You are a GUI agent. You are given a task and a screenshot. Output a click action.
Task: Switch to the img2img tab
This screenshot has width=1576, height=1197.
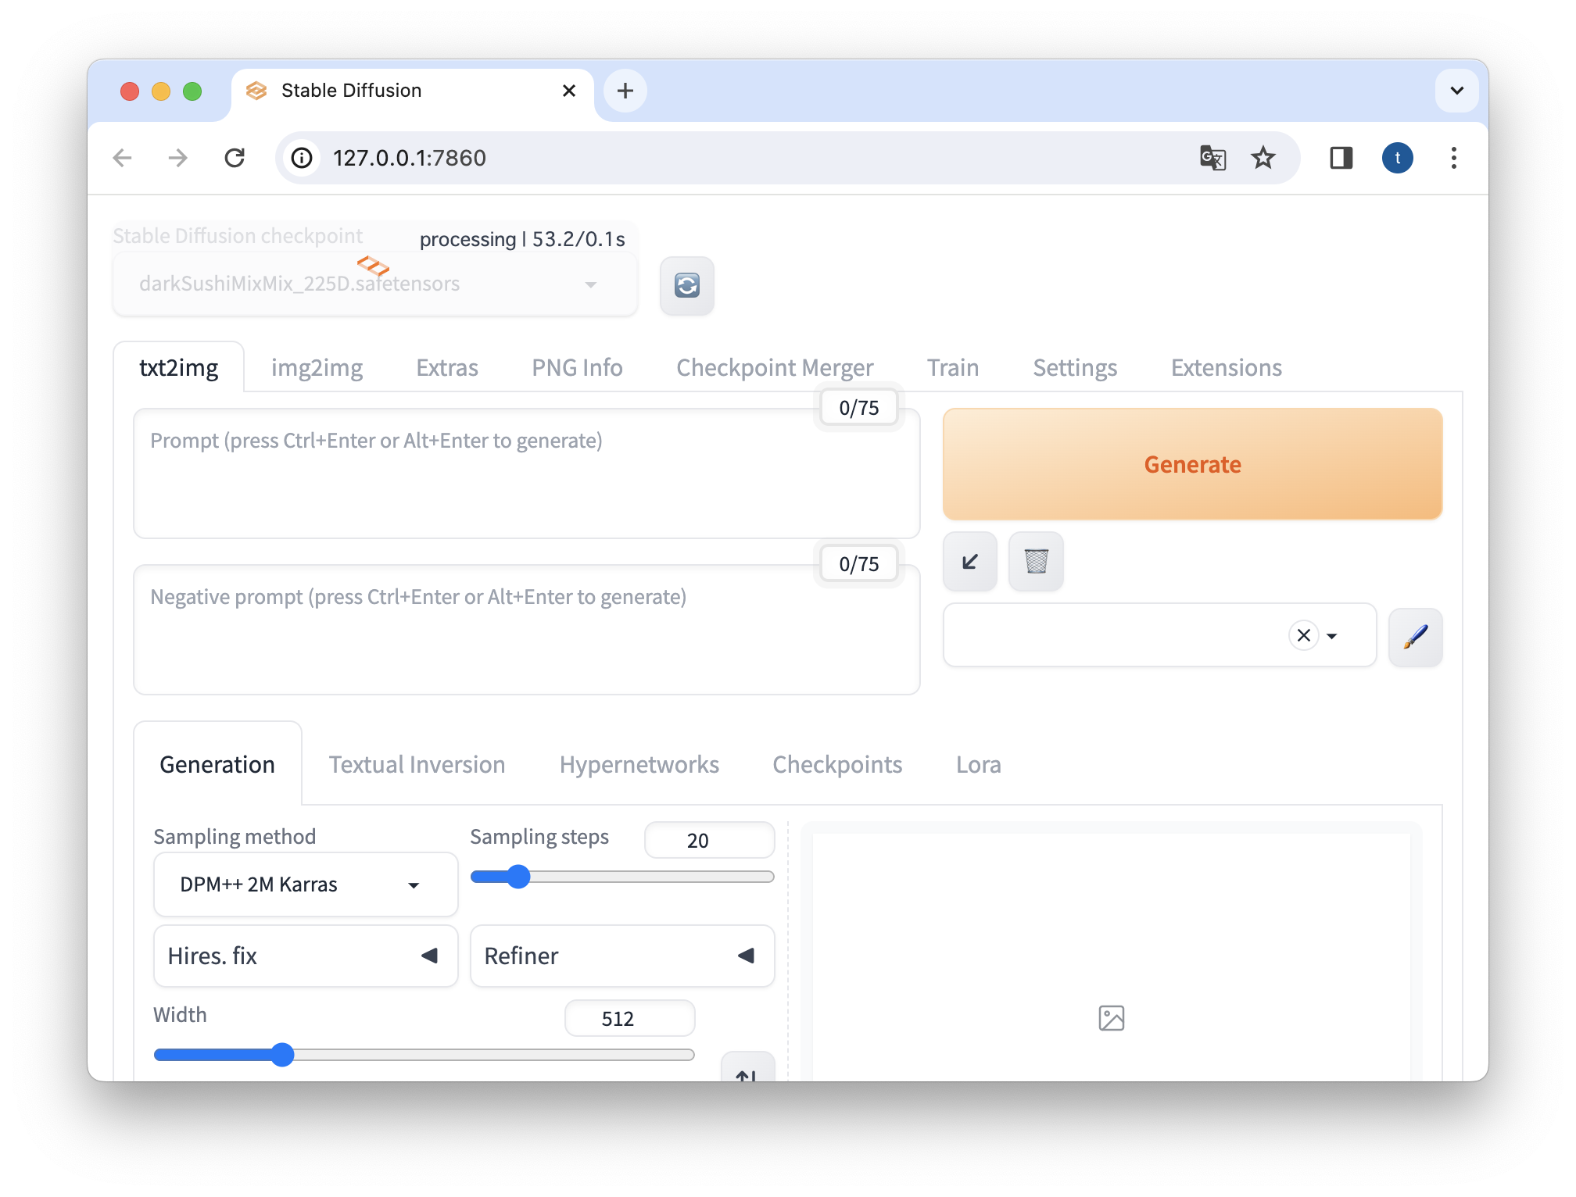click(317, 367)
